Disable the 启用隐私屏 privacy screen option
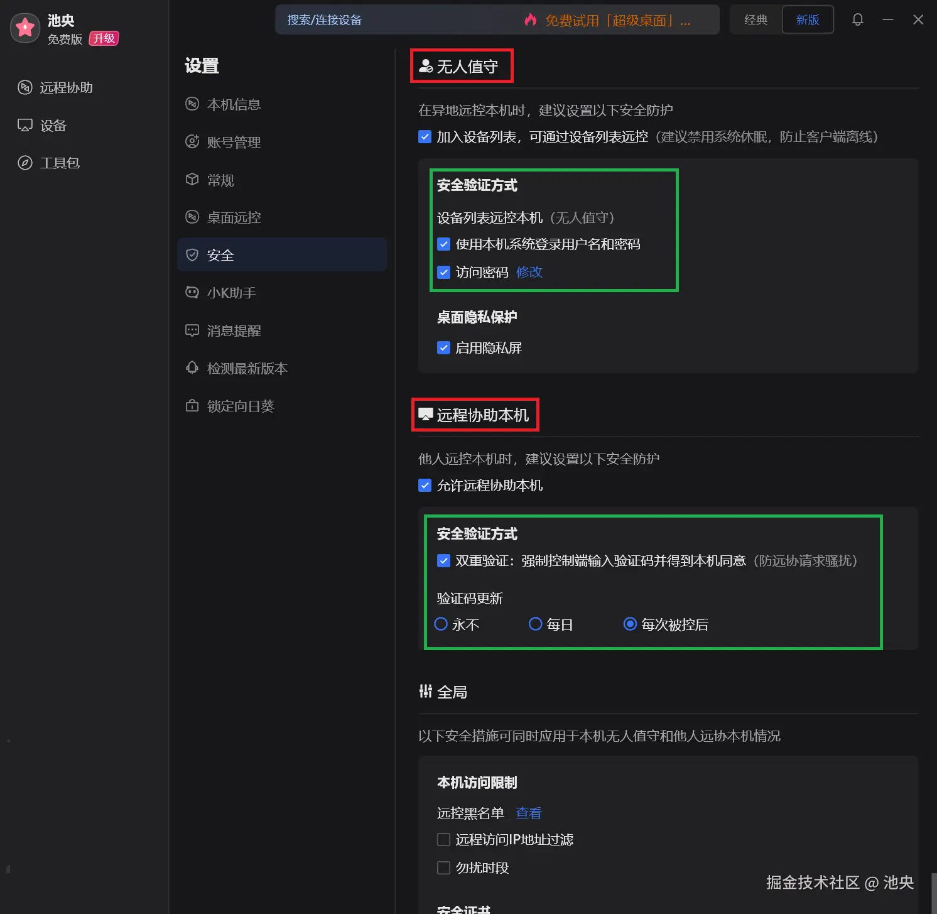 [x=444, y=347]
